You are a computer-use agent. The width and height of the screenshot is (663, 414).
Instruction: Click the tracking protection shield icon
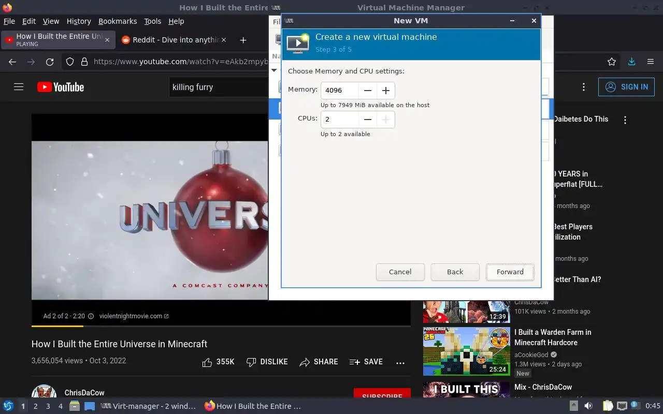point(70,62)
